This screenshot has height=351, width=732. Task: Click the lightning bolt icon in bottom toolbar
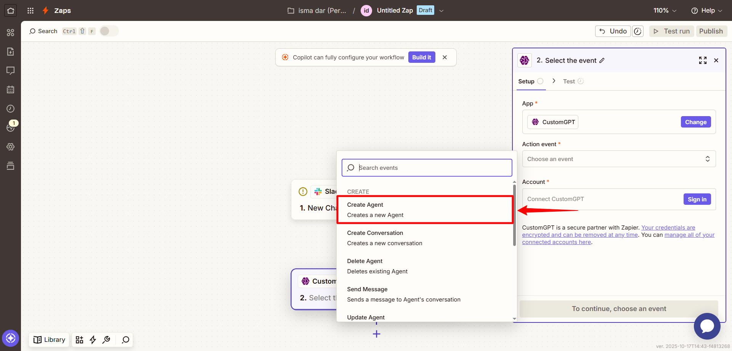(x=93, y=340)
